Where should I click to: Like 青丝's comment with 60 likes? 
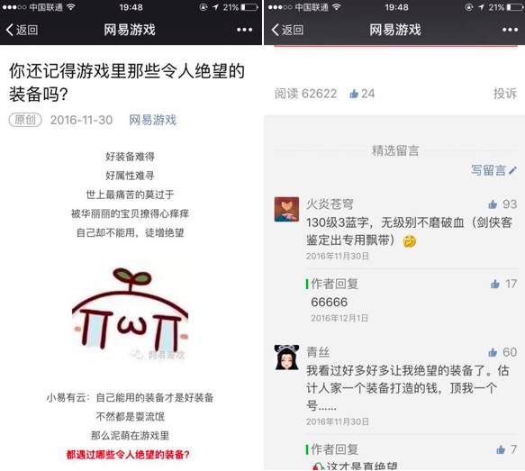pyautogui.click(x=502, y=352)
